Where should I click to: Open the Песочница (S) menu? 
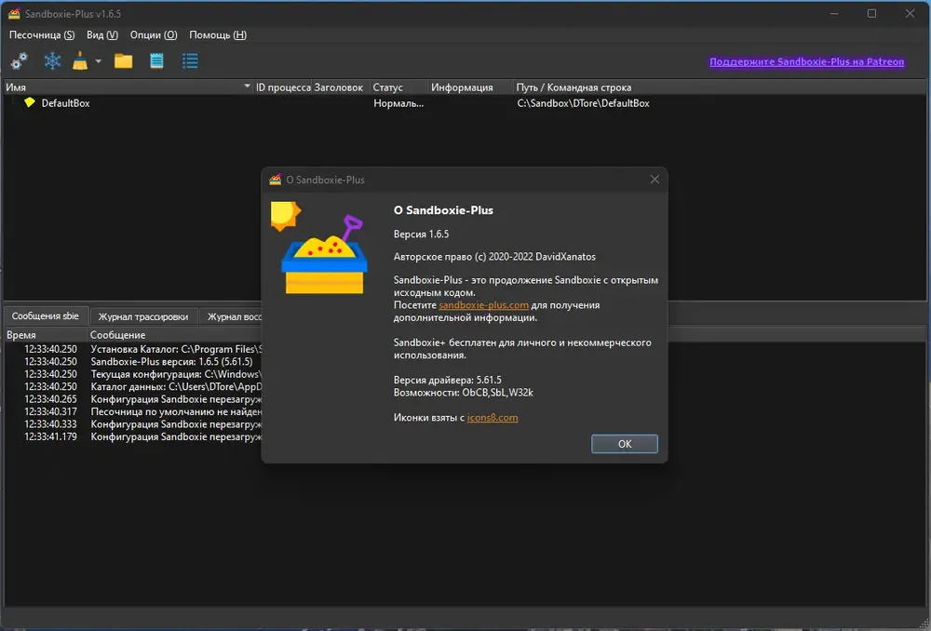coord(42,35)
